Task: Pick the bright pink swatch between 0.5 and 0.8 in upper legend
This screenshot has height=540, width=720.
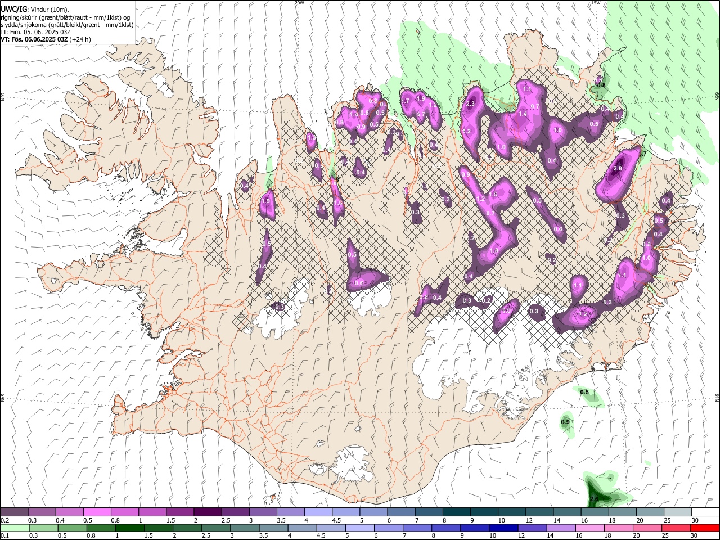Action: tap(97, 512)
